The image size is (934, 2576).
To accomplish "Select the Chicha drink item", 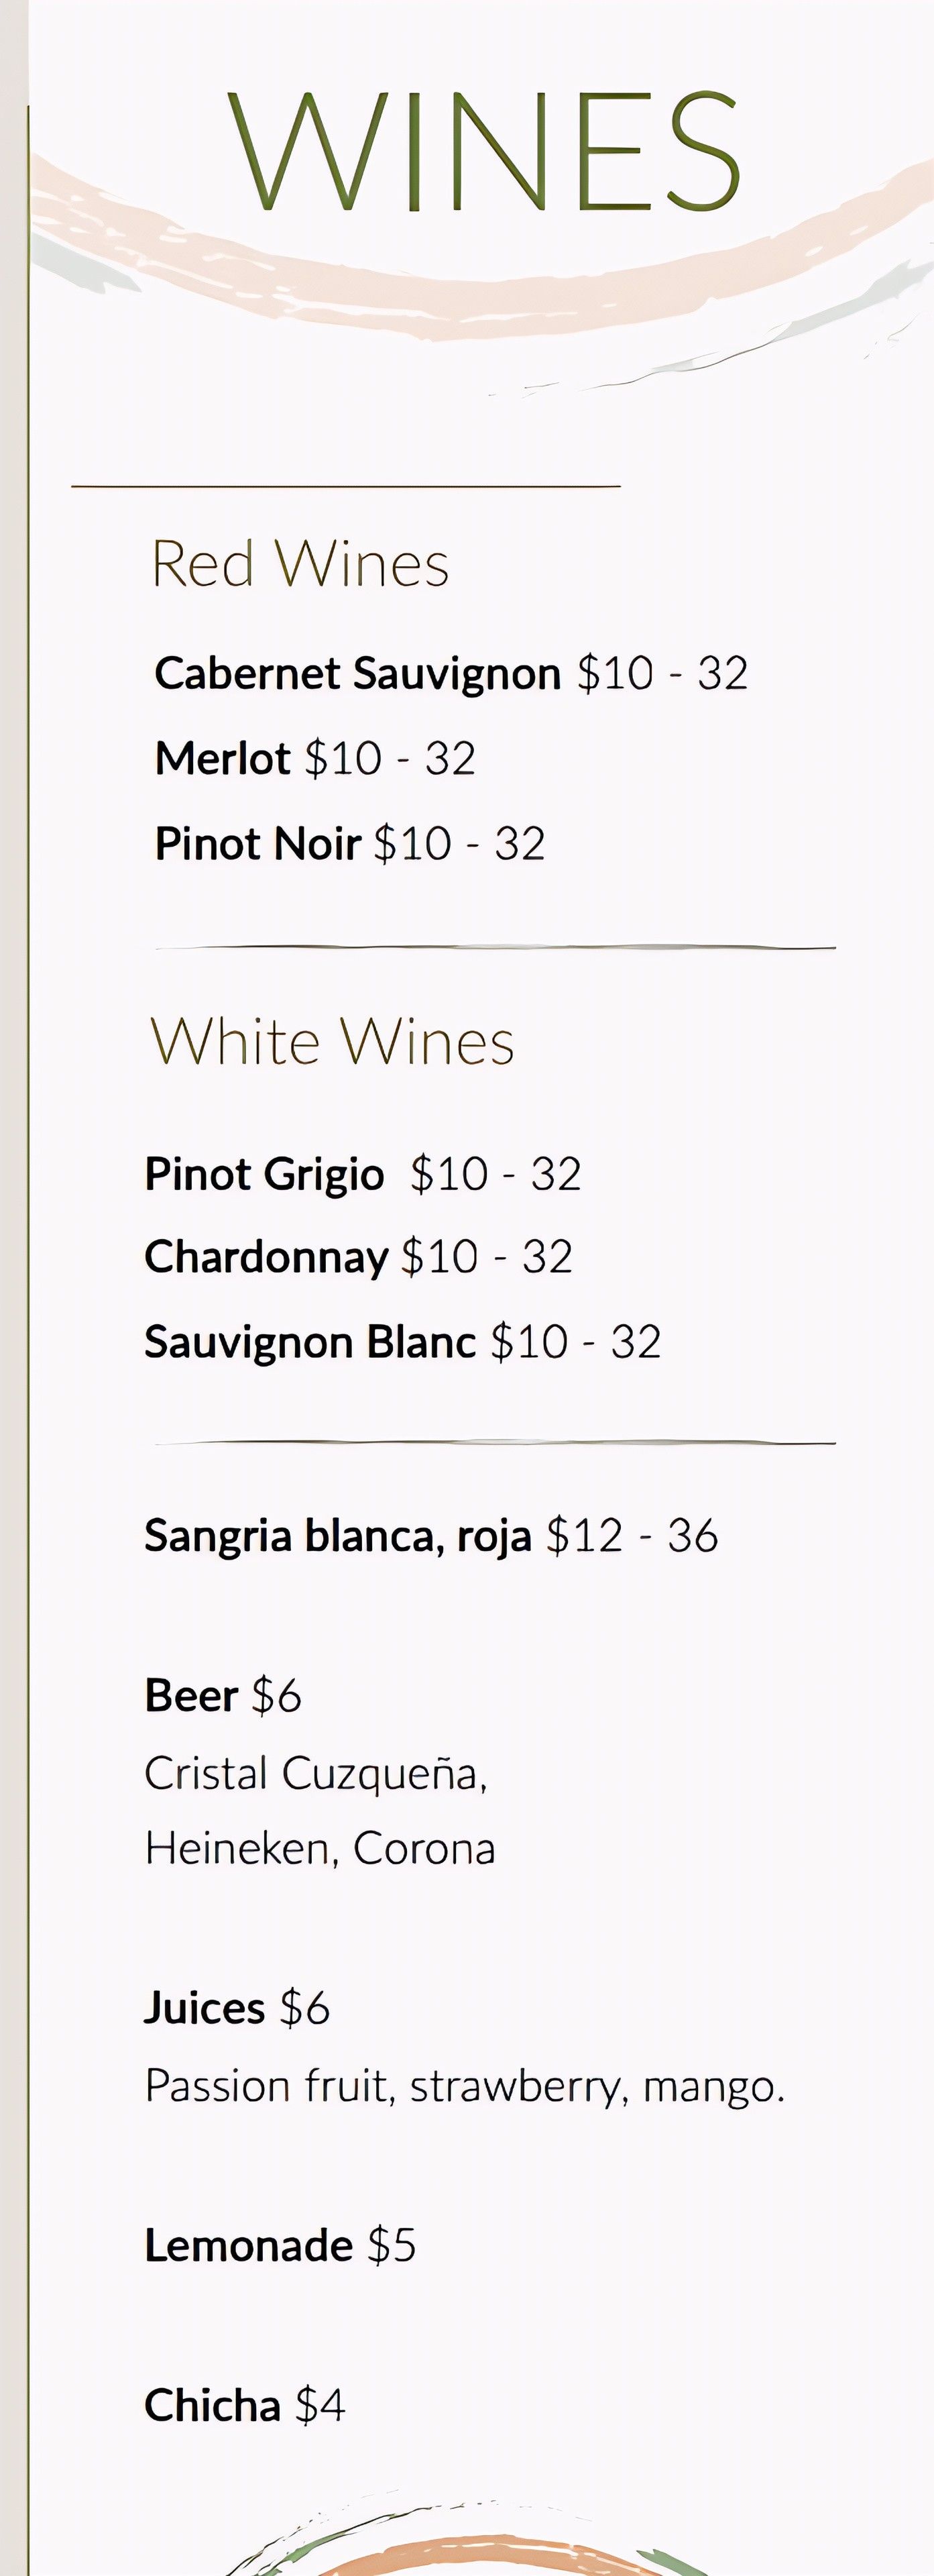I will [212, 2406].
